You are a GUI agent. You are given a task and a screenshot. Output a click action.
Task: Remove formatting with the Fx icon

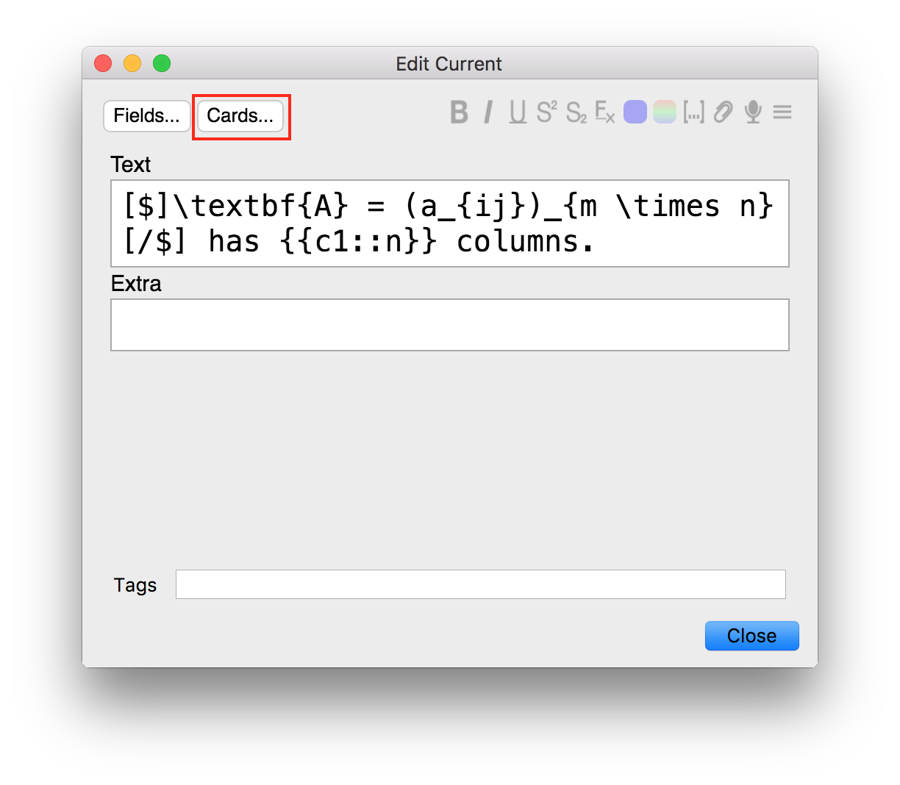604,112
